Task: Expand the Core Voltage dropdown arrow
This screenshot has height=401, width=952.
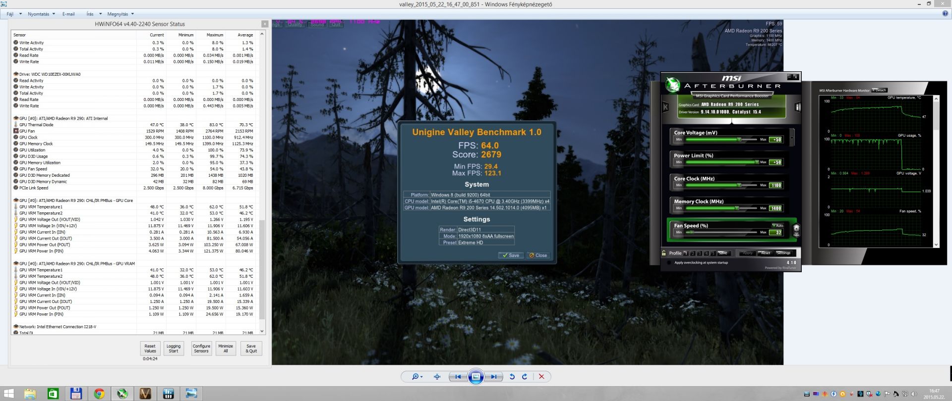Action: [791, 138]
